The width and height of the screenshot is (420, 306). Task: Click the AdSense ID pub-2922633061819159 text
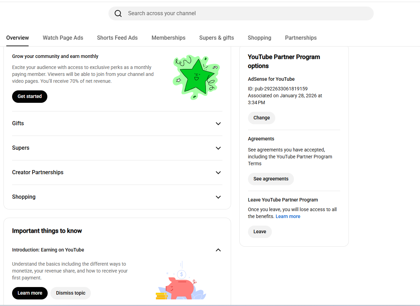click(278, 89)
